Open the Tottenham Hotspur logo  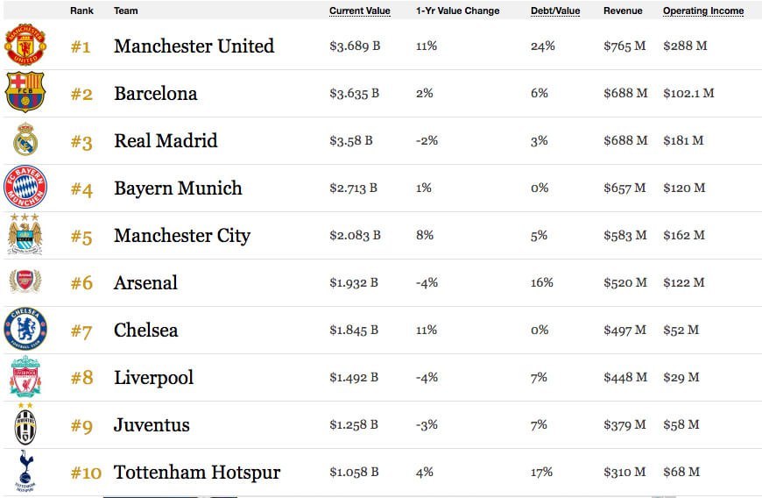(25, 471)
